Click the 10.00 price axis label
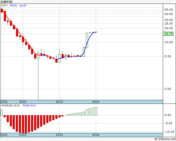The width and height of the screenshot is (176, 141). click(x=168, y=42)
